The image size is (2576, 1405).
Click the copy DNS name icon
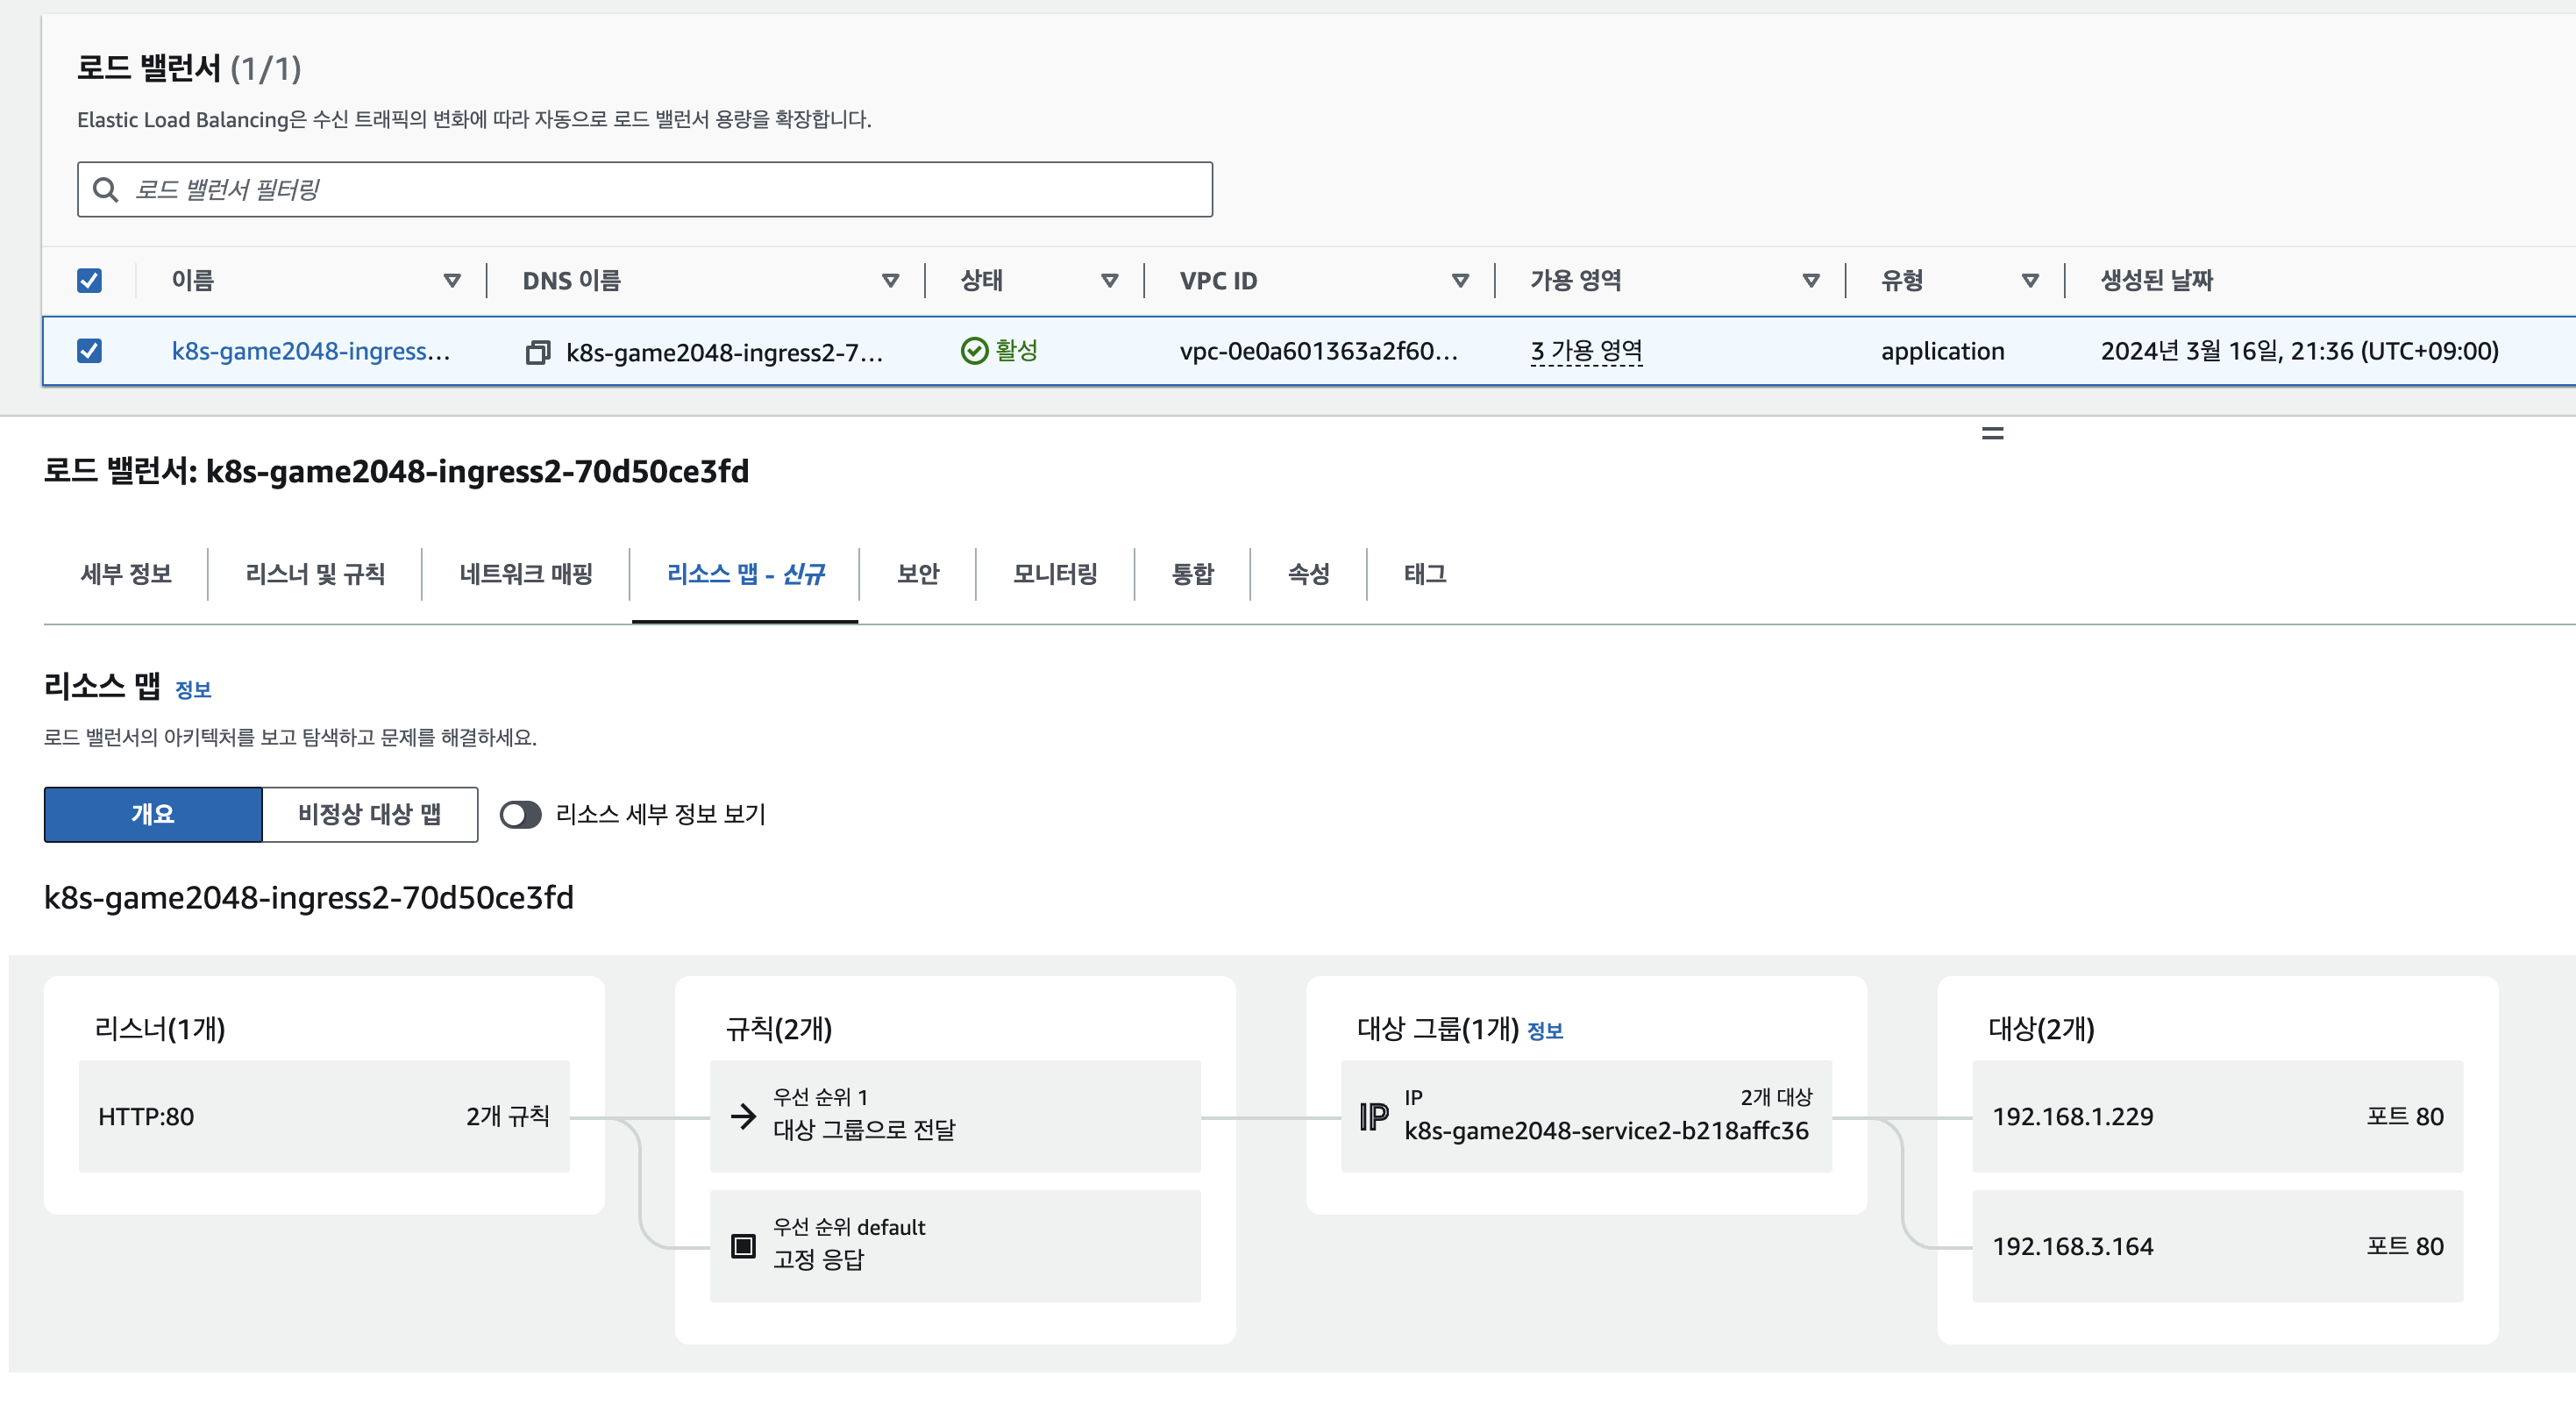(537, 352)
